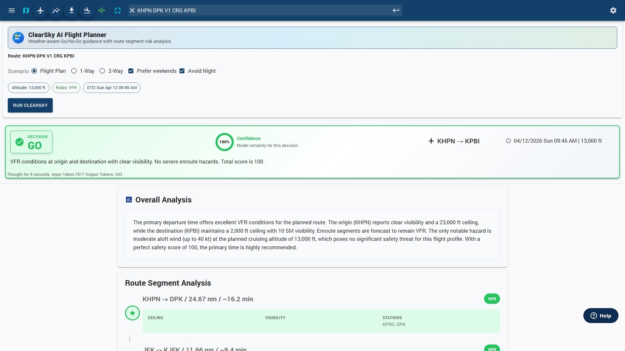Screen dimensions: 625x351
Task: Submit route with enter arrow icon
Action: coord(396,10)
